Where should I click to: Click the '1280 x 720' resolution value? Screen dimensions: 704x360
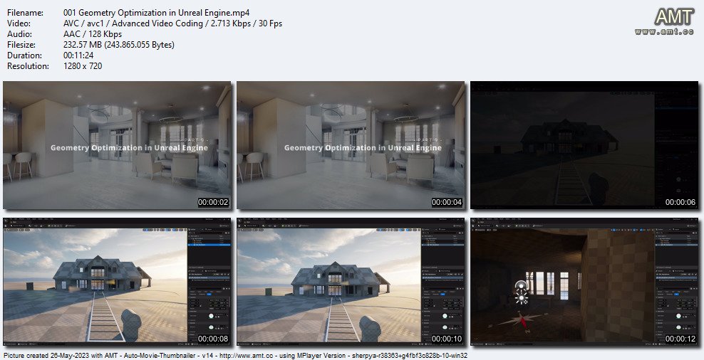(83, 66)
